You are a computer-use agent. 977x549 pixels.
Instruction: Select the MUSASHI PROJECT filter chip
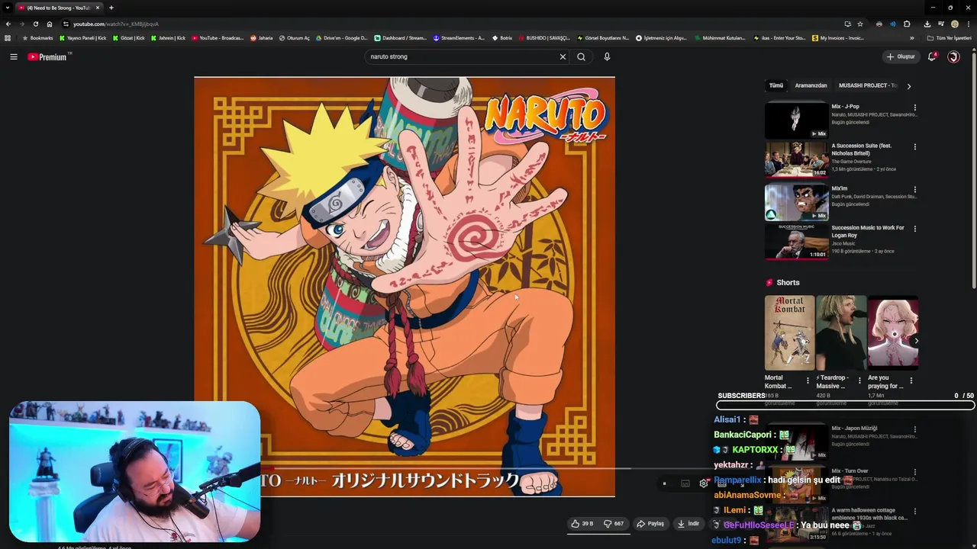(x=868, y=85)
